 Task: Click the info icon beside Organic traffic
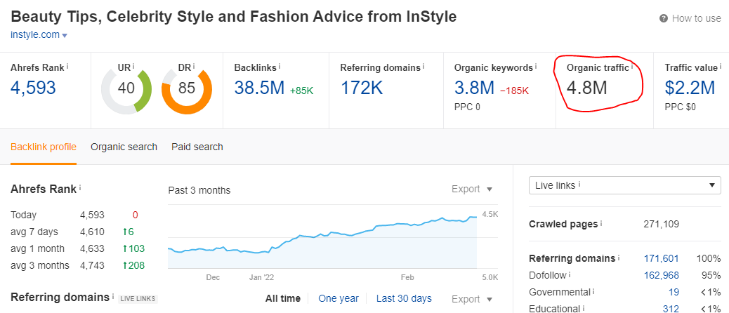[632, 67]
